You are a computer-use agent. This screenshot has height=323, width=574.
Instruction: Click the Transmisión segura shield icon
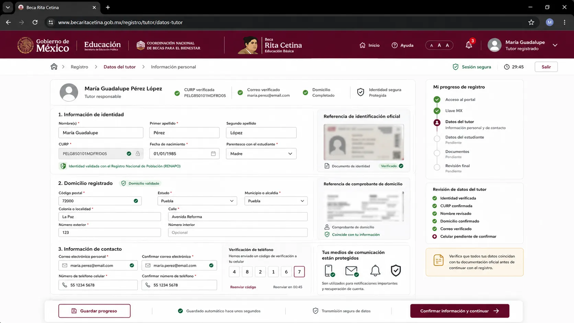click(x=315, y=311)
